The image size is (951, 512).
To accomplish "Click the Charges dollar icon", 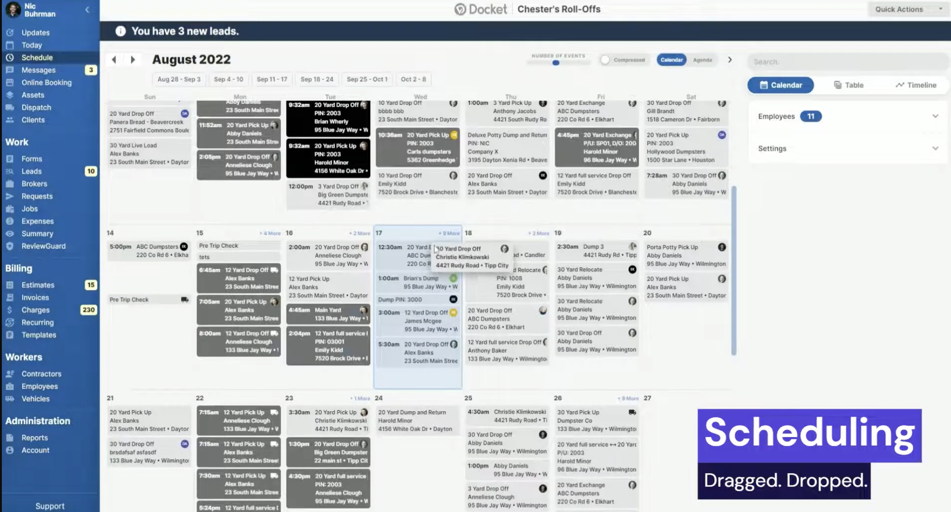I will [x=10, y=310].
